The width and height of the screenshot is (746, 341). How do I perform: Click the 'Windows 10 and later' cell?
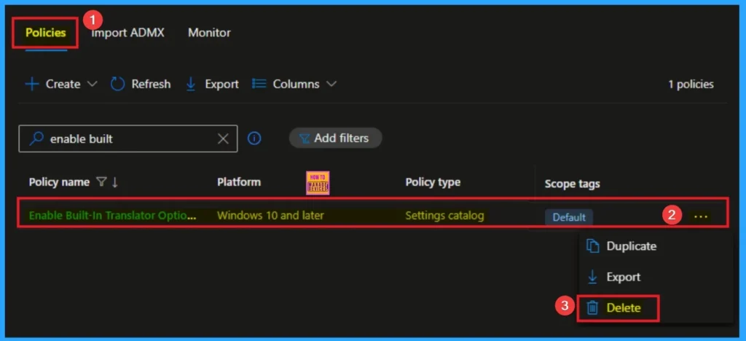tap(270, 216)
